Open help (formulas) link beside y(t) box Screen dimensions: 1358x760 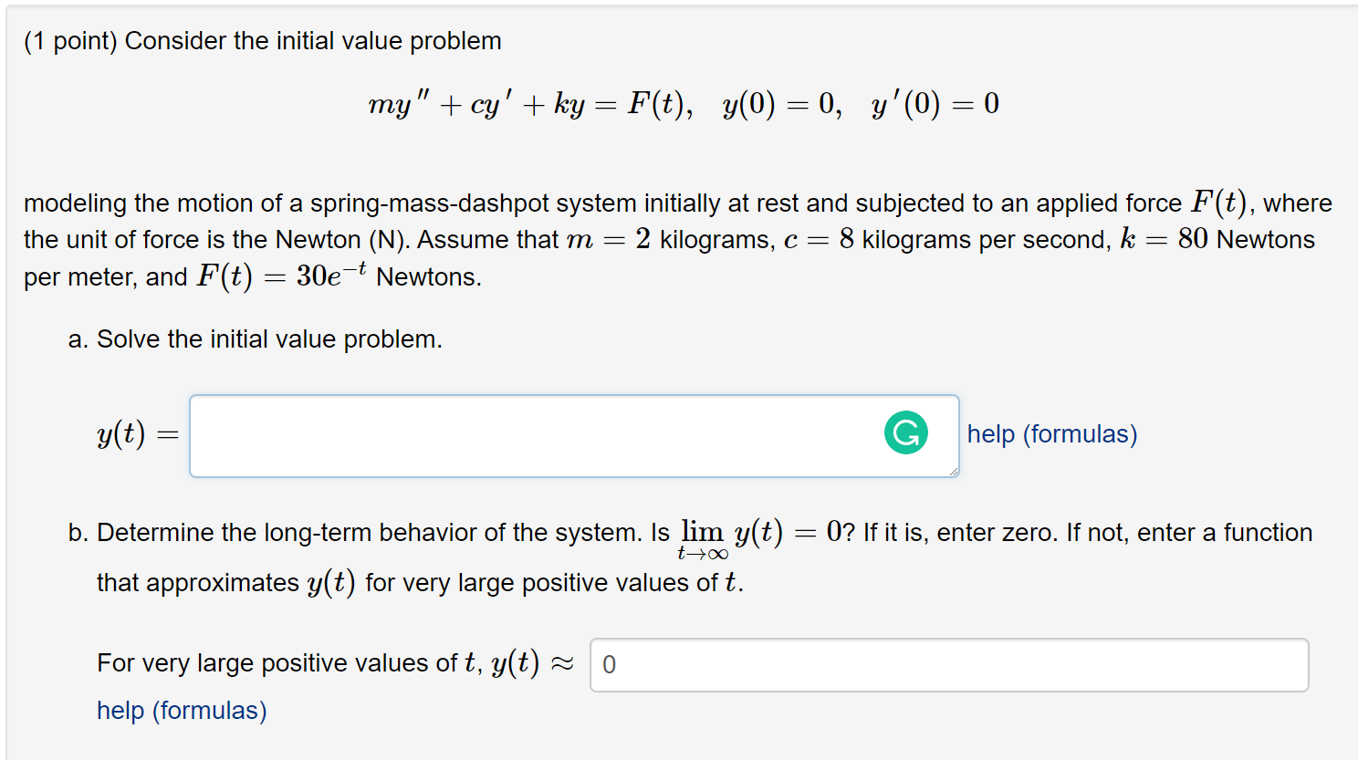1051,434
